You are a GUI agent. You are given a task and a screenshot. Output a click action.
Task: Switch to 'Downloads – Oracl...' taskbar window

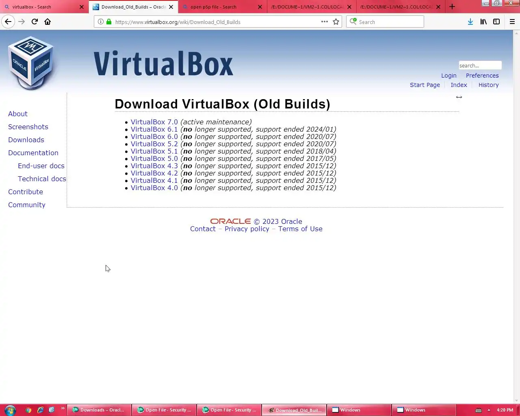click(x=99, y=410)
